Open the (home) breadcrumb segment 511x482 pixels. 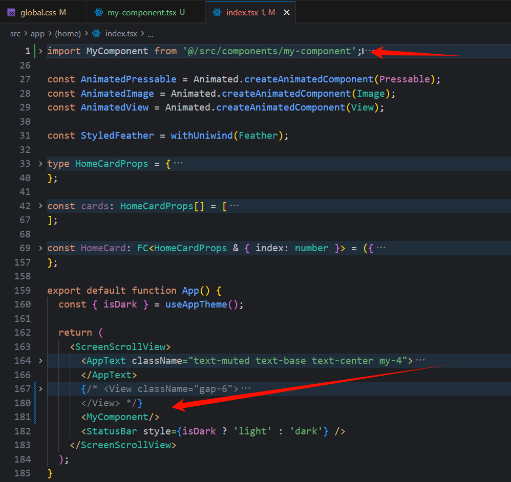point(68,34)
